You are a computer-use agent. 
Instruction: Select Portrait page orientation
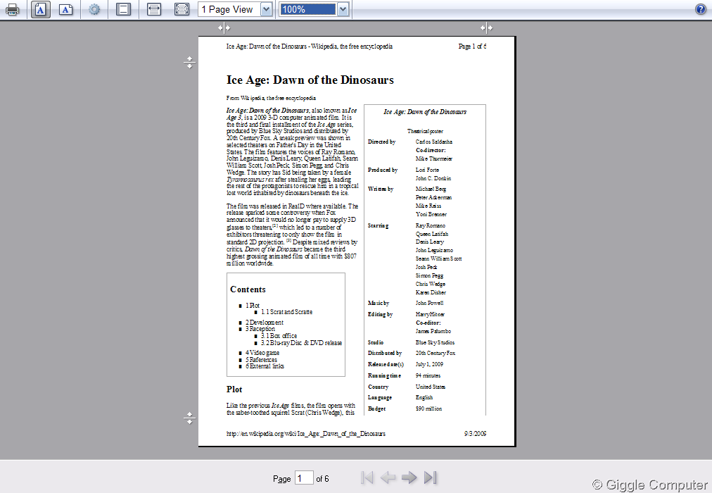[40, 9]
